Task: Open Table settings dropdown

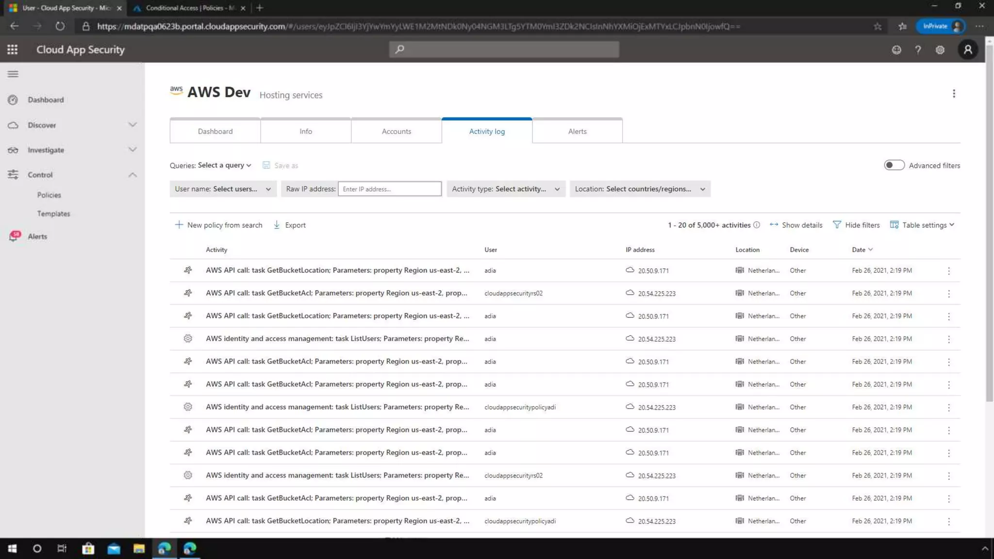Action: [x=922, y=225]
